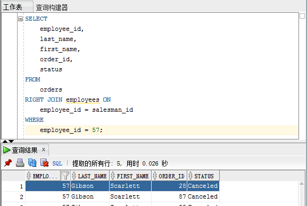This screenshot has width=307, height=206.
Task: Click the ON keyword in the join line
Action: point(107,100)
